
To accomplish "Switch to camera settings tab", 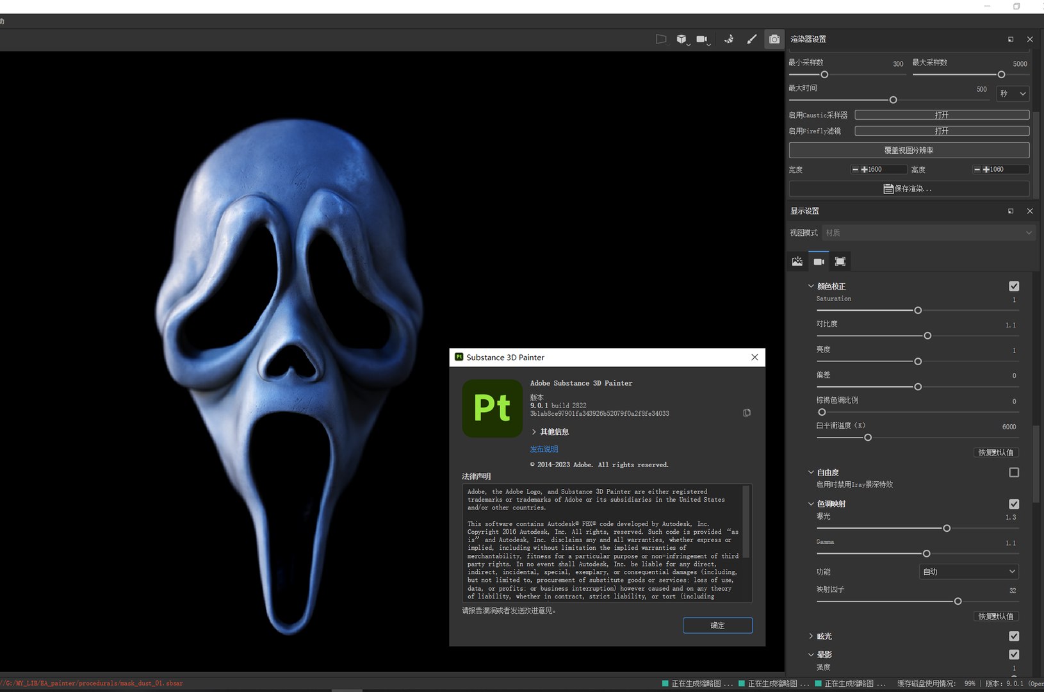I will click(819, 261).
